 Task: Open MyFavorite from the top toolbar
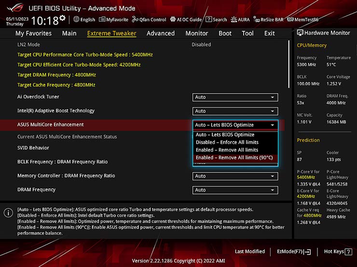[113, 20]
